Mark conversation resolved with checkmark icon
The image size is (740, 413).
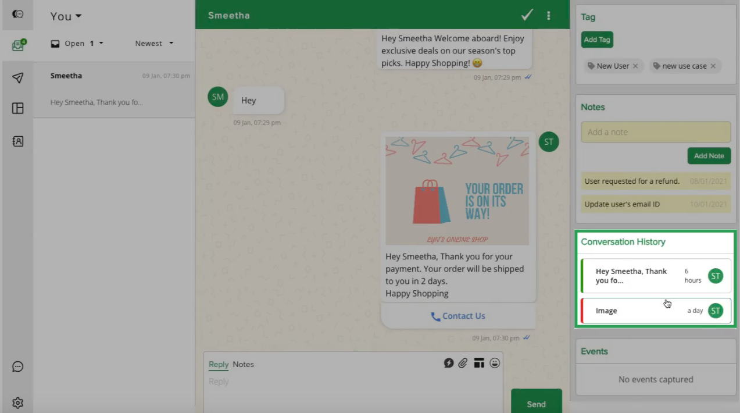pyautogui.click(x=527, y=15)
